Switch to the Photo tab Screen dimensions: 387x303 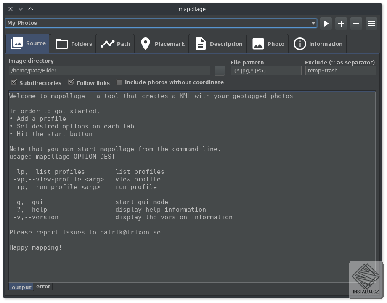(x=268, y=44)
